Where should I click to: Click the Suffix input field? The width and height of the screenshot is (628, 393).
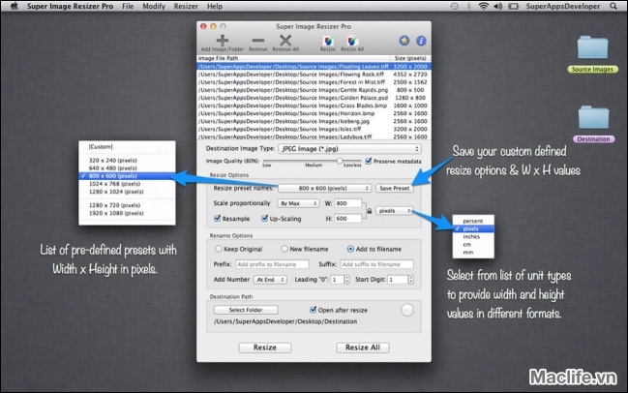click(376, 264)
